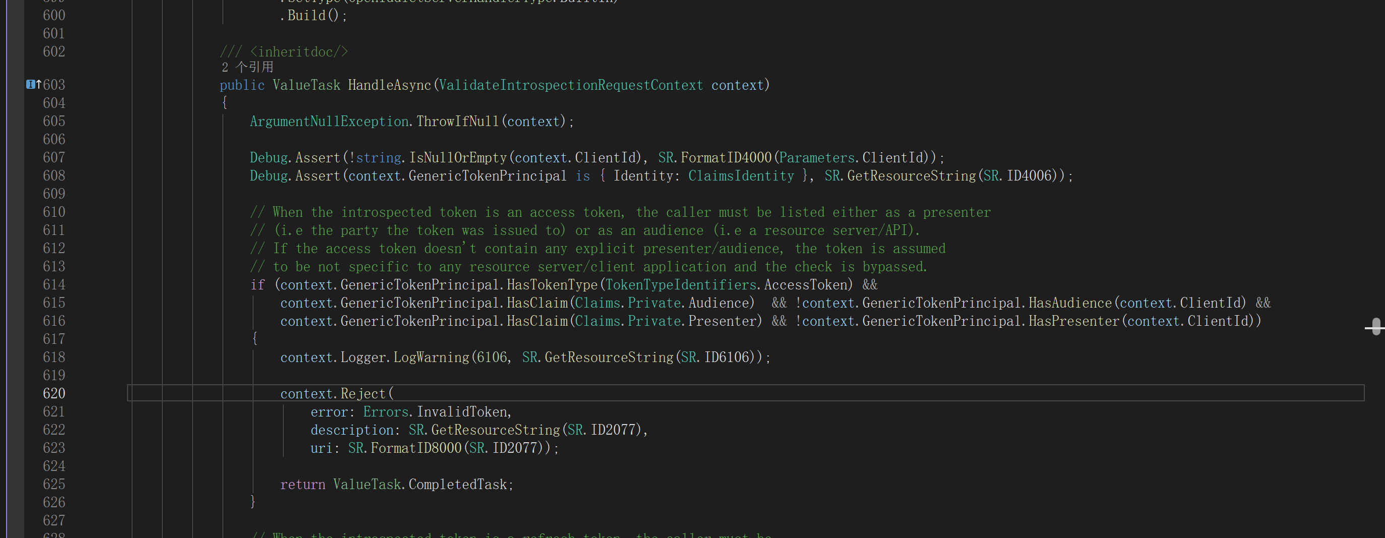The width and height of the screenshot is (1385, 538).
Task: Click line number 603 in the margin
Action: pyautogui.click(x=54, y=85)
